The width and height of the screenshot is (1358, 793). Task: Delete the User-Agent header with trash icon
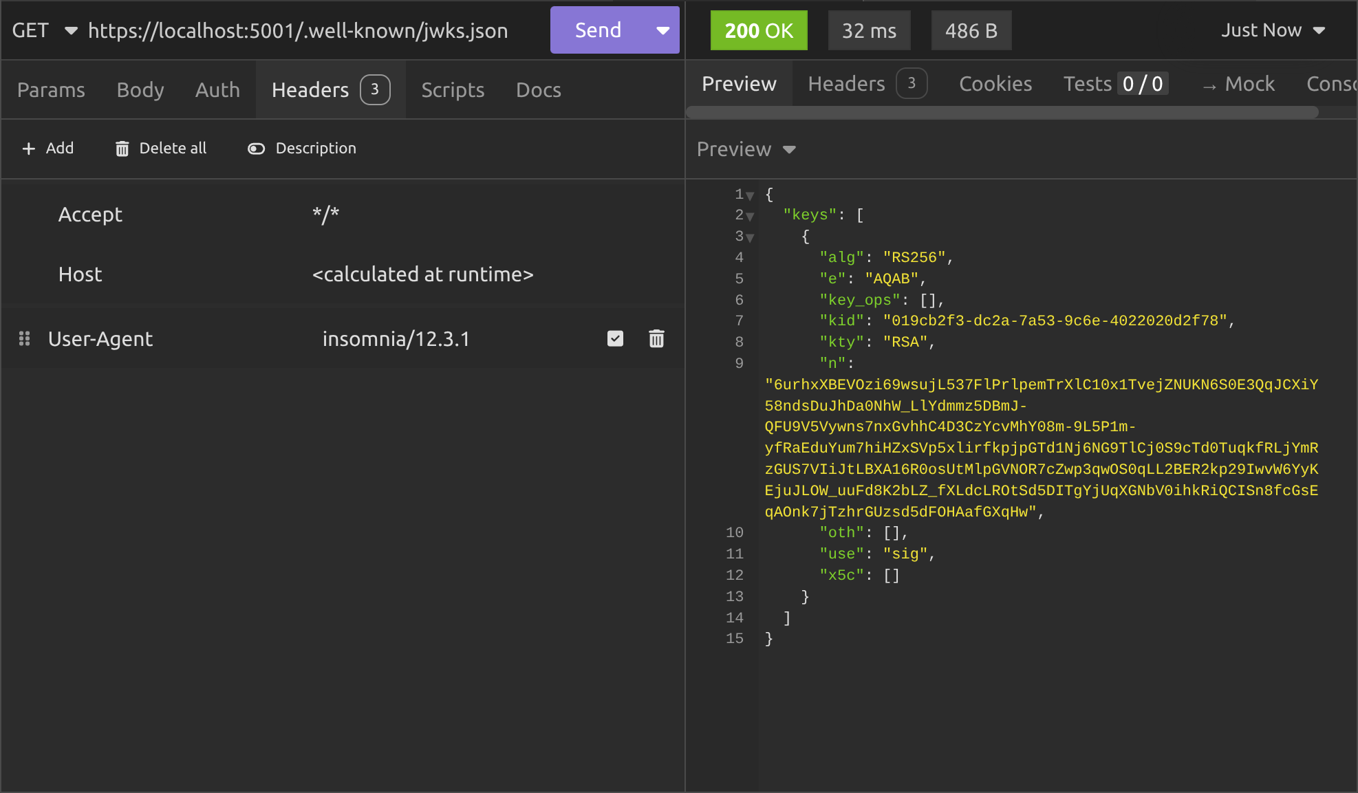tap(656, 338)
